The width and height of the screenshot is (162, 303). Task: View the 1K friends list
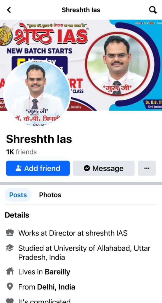tap(21, 152)
